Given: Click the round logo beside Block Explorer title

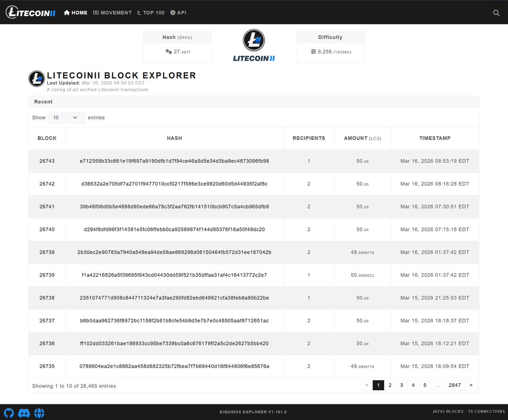Looking at the screenshot, I should (x=37, y=79).
